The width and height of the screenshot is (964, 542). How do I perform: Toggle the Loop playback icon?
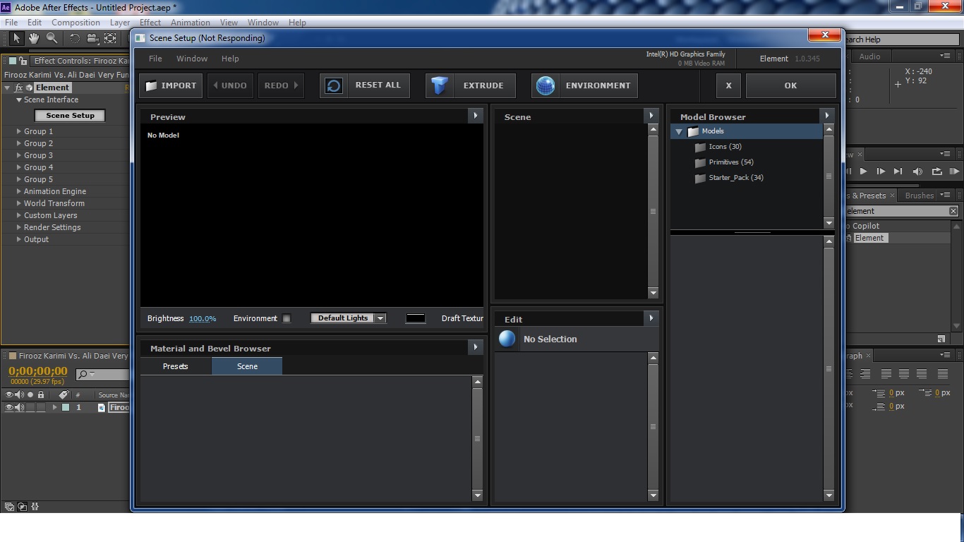[x=936, y=171]
